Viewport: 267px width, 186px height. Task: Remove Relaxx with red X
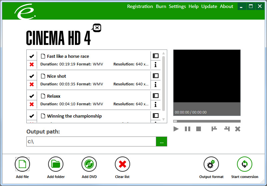(x=32, y=104)
